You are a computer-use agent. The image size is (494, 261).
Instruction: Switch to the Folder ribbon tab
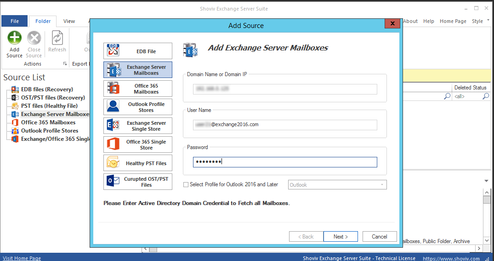click(x=43, y=21)
